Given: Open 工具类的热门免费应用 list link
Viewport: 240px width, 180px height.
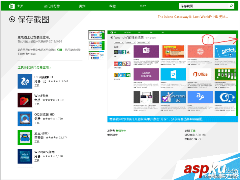Looking at the screenshot, I should point(34,67).
